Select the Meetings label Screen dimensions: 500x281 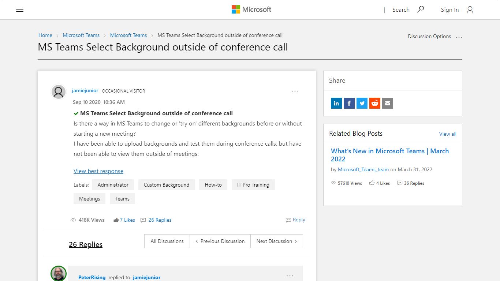[x=89, y=199]
